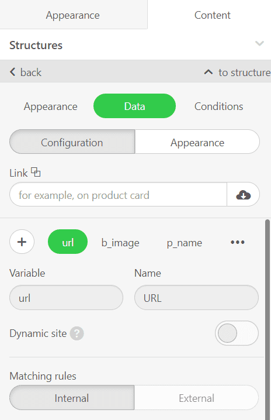Select Internal matching rules option
The height and width of the screenshot is (420, 271).
[72, 398]
